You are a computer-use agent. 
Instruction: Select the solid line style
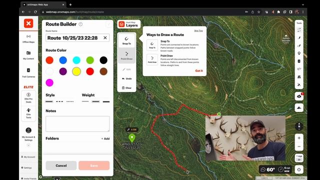(49, 101)
